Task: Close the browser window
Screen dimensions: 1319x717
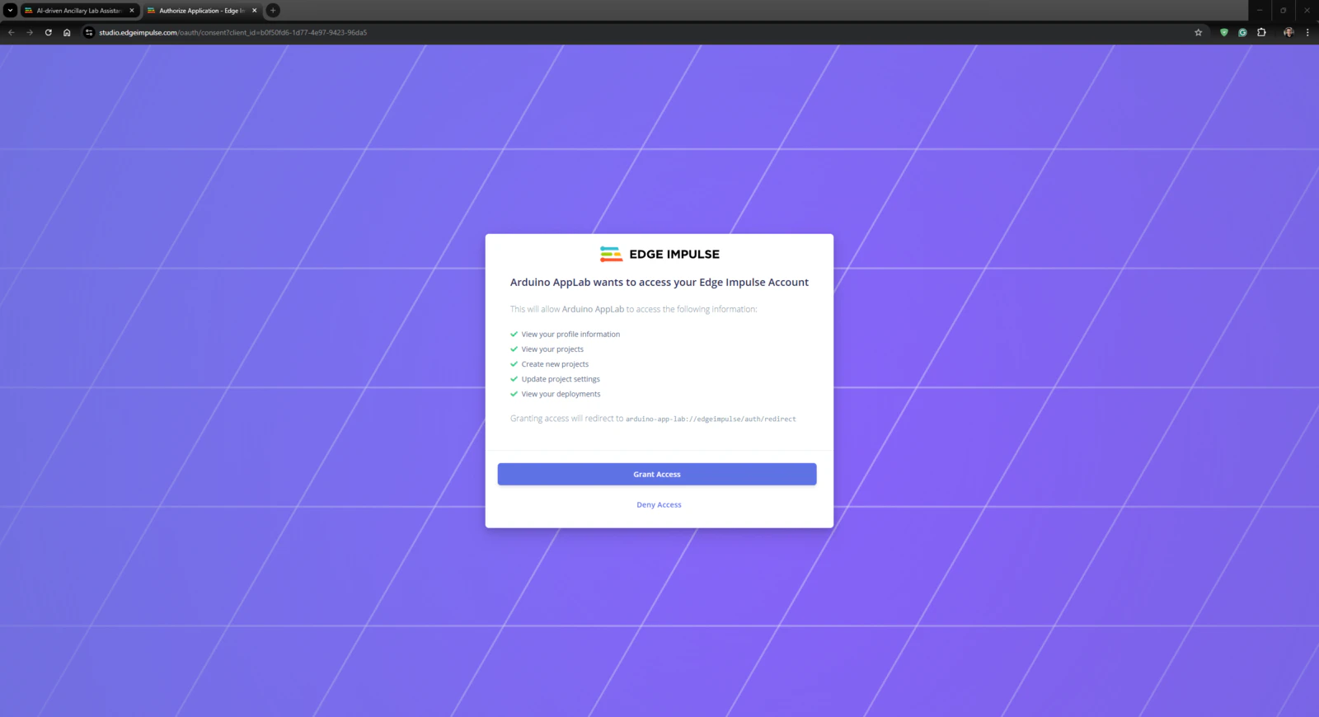Action: point(1307,11)
